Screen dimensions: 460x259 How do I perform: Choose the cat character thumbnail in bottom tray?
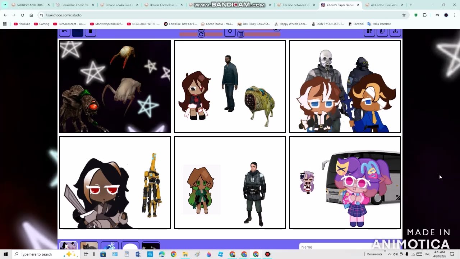pyautogui.click(x=89, y=246)
